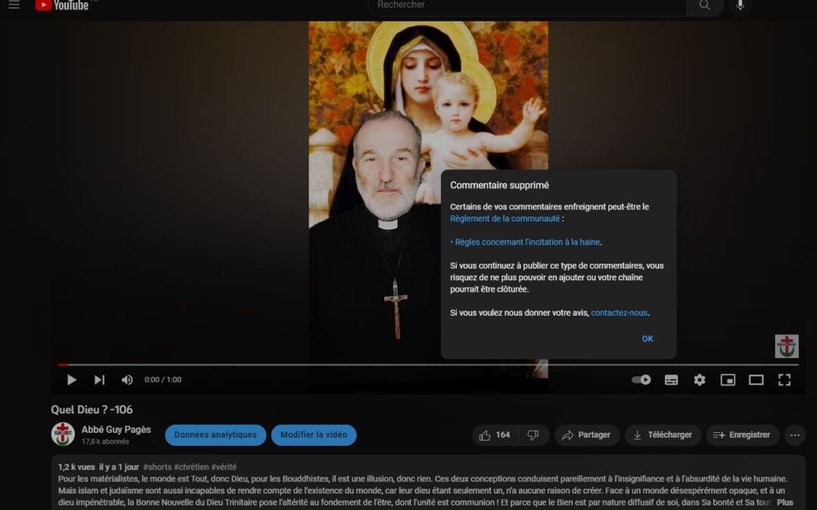The width and height of the screenshot is (817, 510).
Task: Toggle the autoplay switch
Action: point(641,380)
